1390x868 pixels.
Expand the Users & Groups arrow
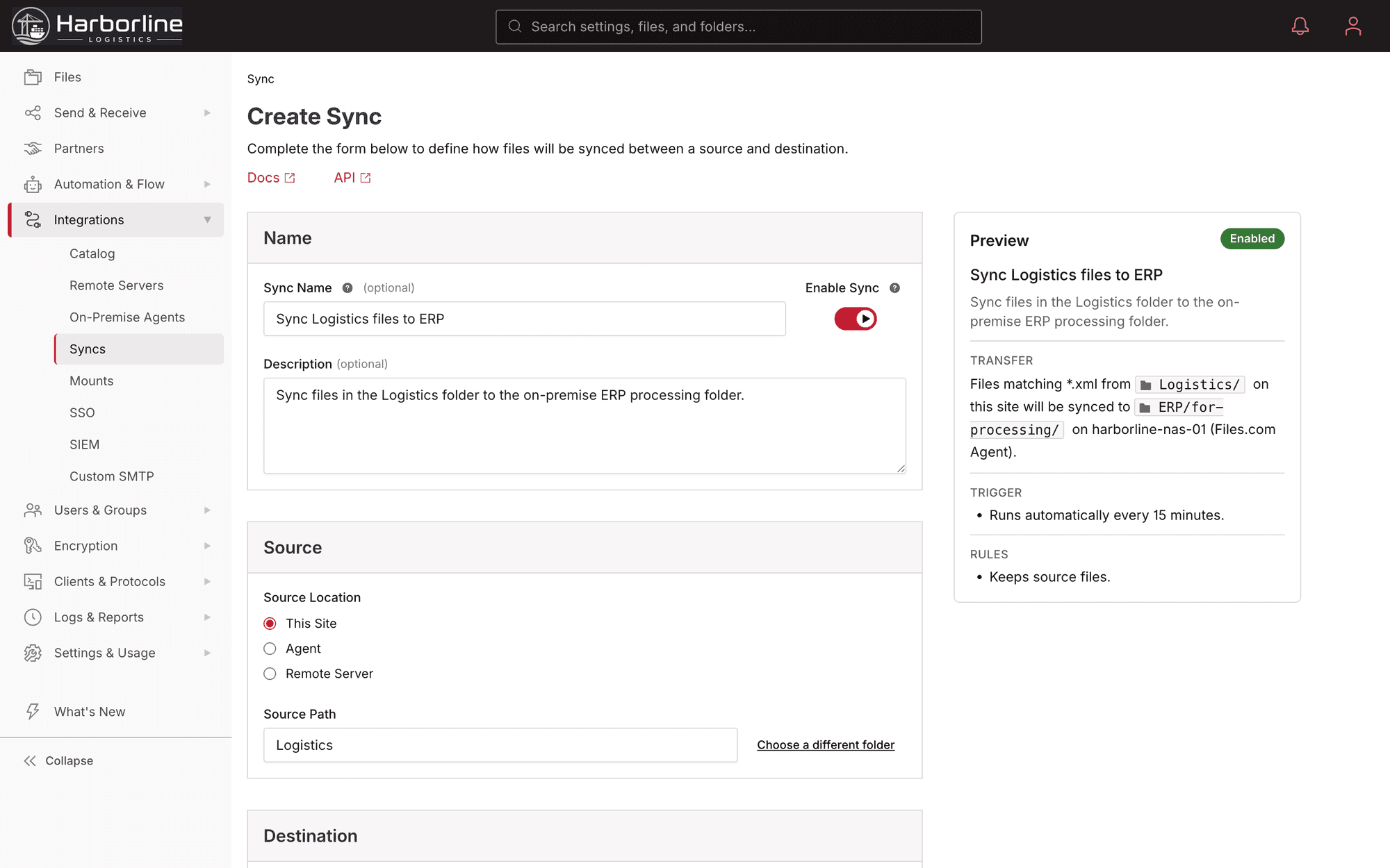[207, 510]
